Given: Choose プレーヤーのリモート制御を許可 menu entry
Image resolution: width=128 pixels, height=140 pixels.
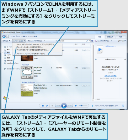Looking at the screenshot, I should 37,47.
